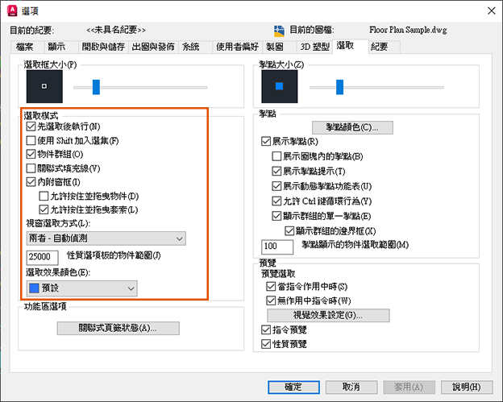
Task: Click the grip size preview thumbnail
Action: pos(280,86)
